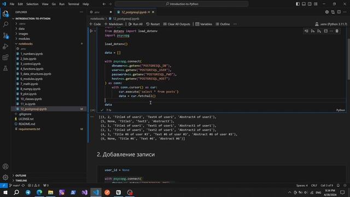
Task: Close the 12_postgresql.ipynb tab
Action: click(153, 12)
